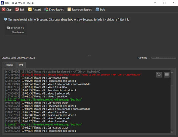The image size is (178, 137).
Task: Click License valid until 05.04.2025 text
Action: pos(19,58)
